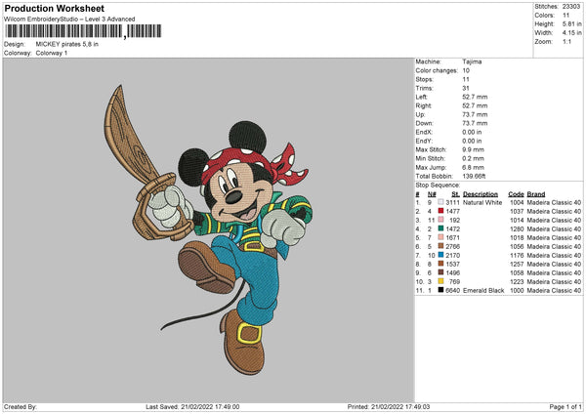The width and height of the screenshot is (586, 414).
Task: Click the Brand column header
Action: (536, 194)
